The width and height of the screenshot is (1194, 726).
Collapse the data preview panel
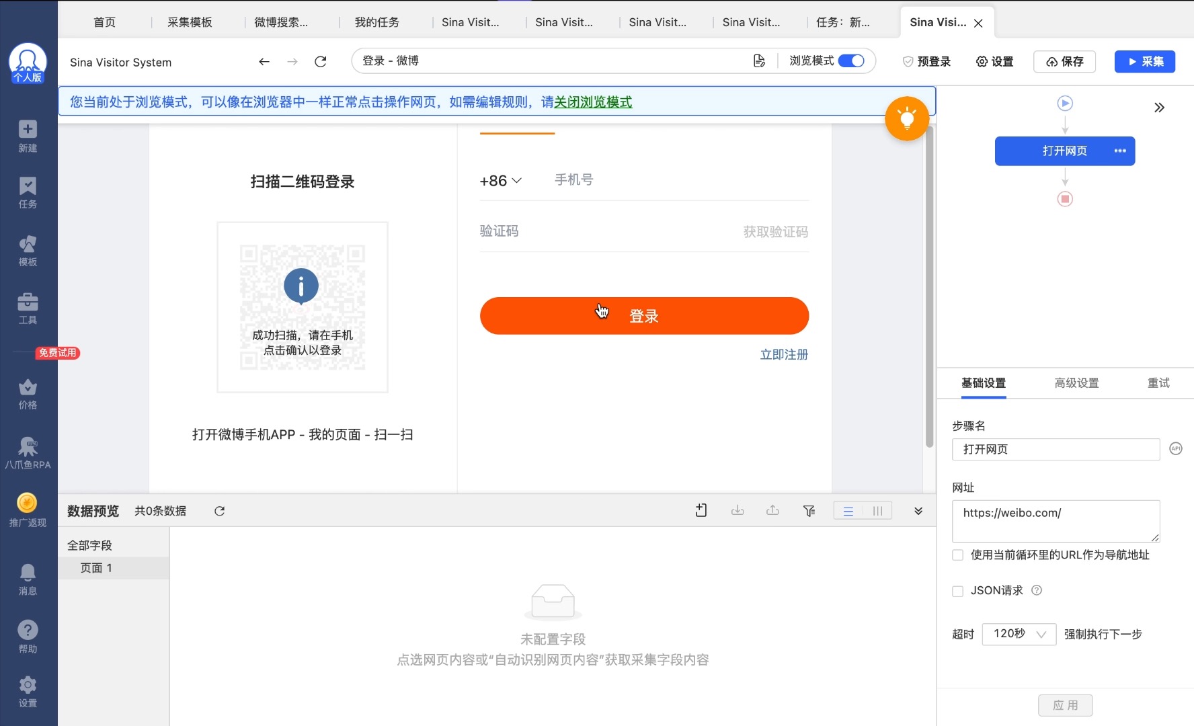[918, 511]
